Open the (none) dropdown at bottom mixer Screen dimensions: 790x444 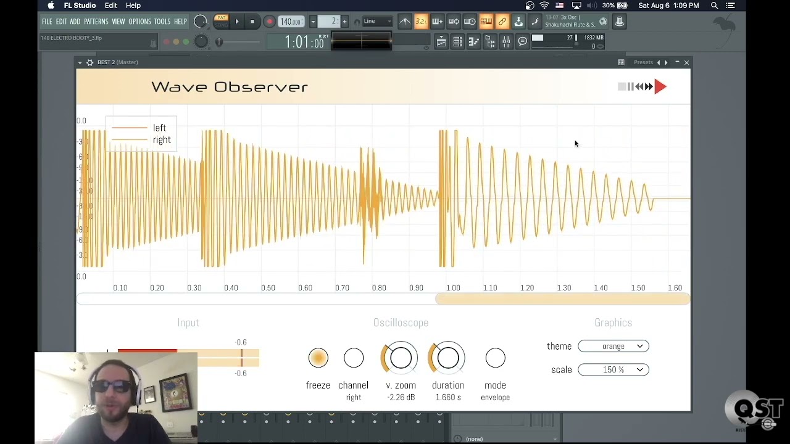point(506,439)
